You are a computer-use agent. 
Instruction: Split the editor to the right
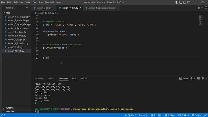206,8
